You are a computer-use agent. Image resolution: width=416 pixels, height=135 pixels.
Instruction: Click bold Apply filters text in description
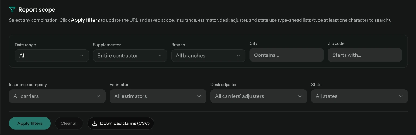coord(85,20)
